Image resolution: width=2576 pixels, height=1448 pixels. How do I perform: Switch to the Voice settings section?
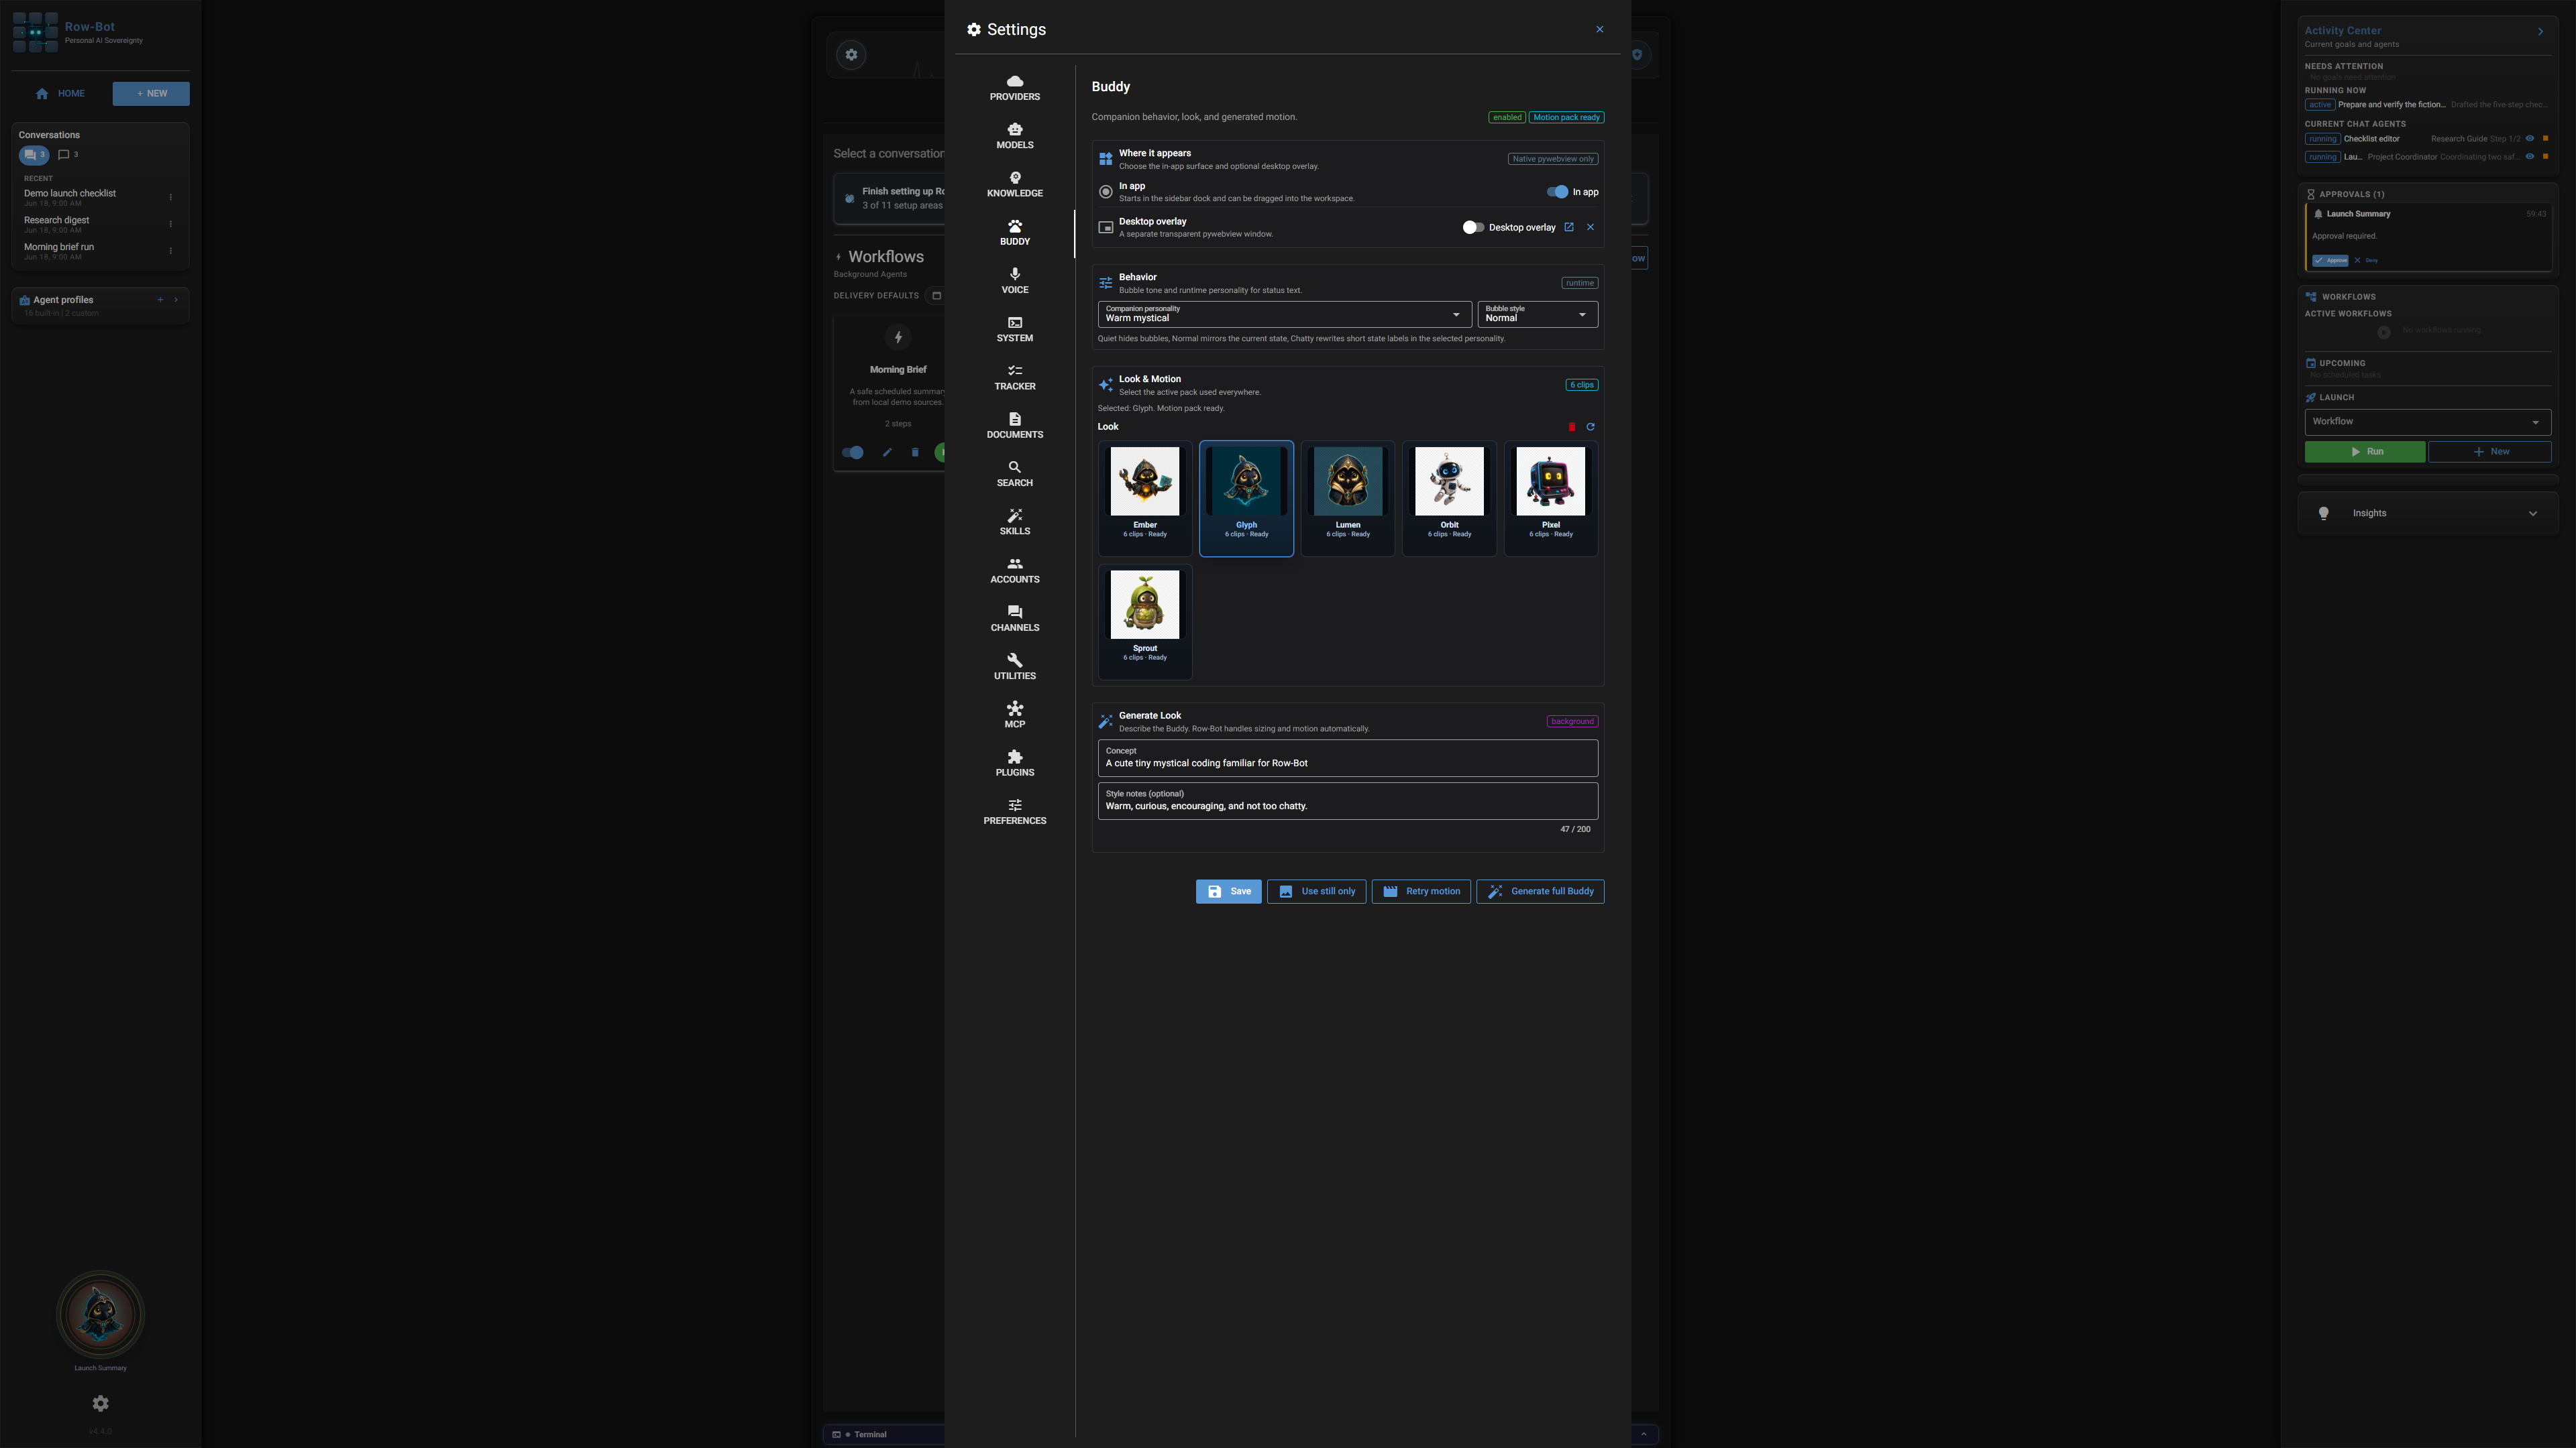pyautogui.click(x=1014, y=281)
